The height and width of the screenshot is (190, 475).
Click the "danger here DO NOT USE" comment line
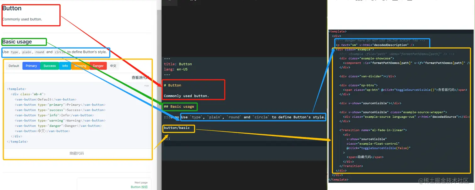(380, 40)
